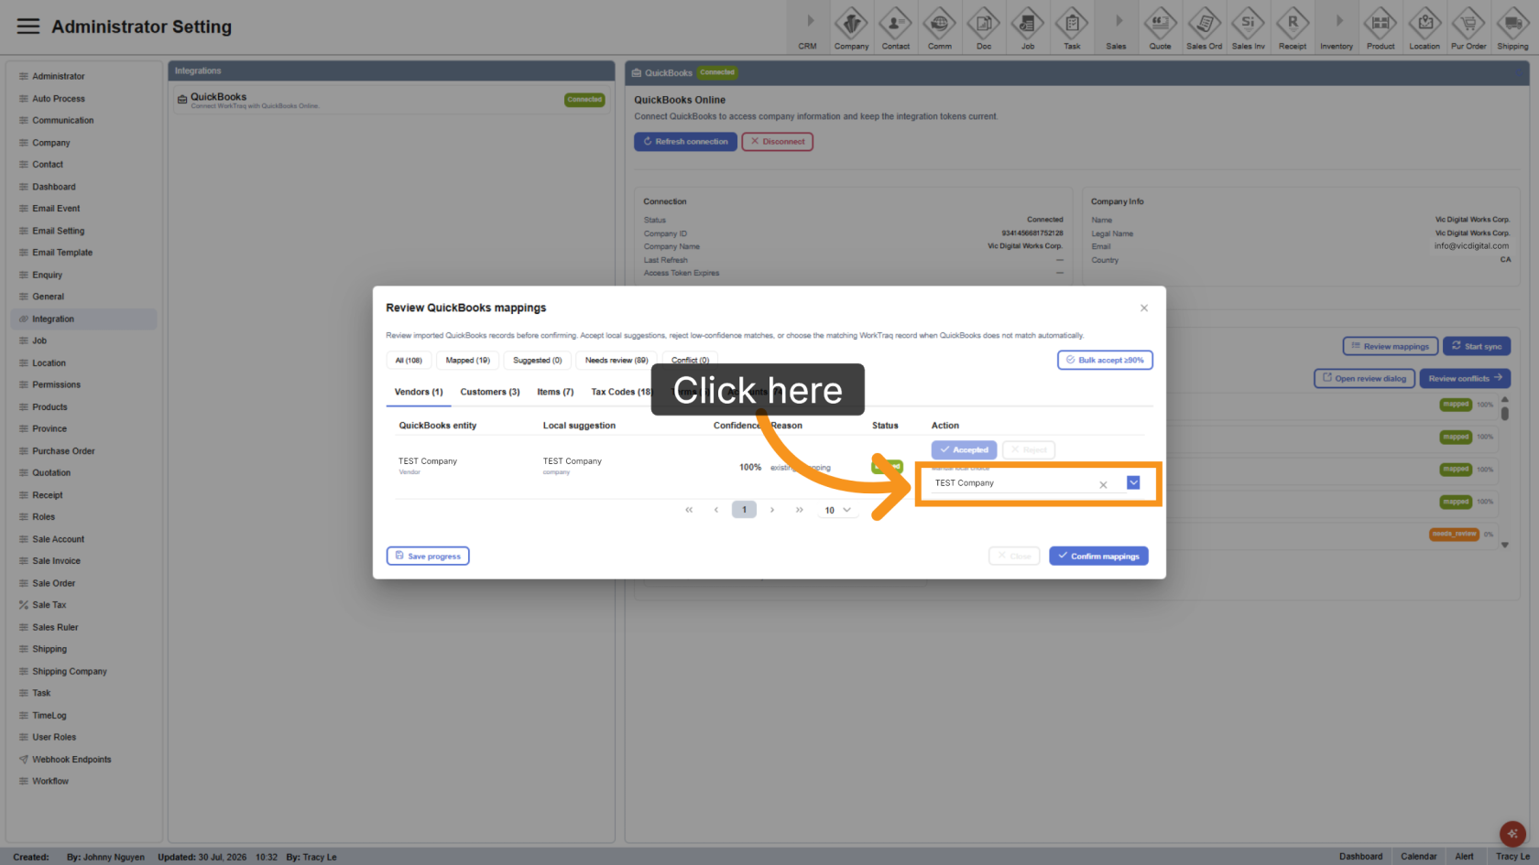Screen dimensions: 1539x865
Task: Filter mappings by Suggested (0)
Action: click(x=538, y=361)
